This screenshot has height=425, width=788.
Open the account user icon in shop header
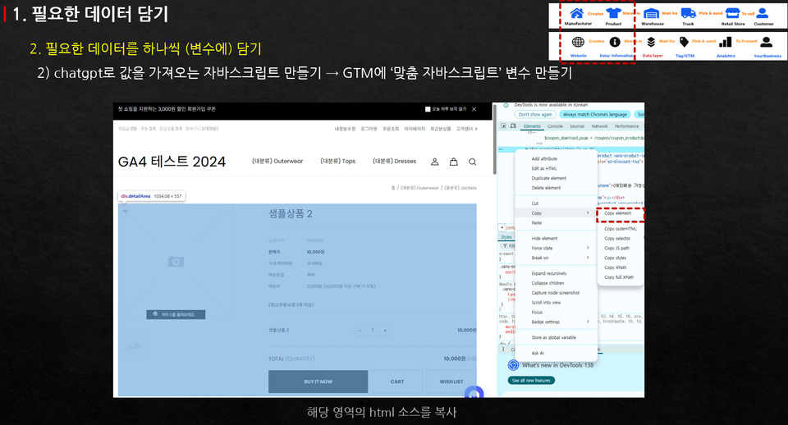(x=435, y=162)
